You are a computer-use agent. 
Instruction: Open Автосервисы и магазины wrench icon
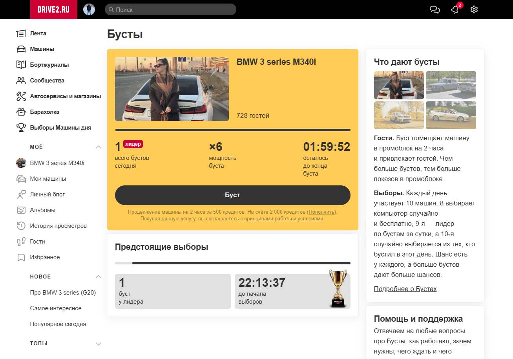click(x=21, y=96)
